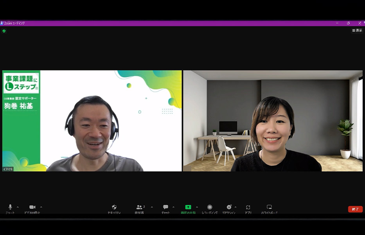Open the Participants panel

[139, 207]
